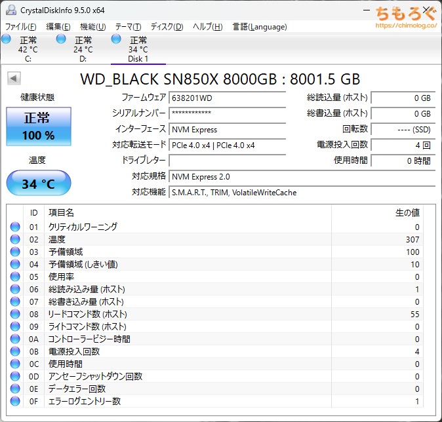Open the 機能(U) menu
The width and height of the screenshot is (442, 422).
[92, 27]
